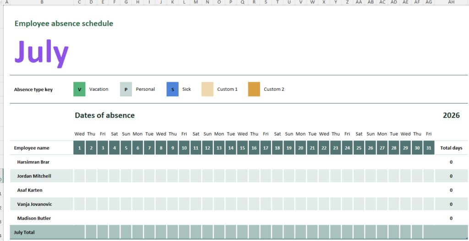Select day 20 header cell
The image size is (469, 241).
tap(300, 148)
